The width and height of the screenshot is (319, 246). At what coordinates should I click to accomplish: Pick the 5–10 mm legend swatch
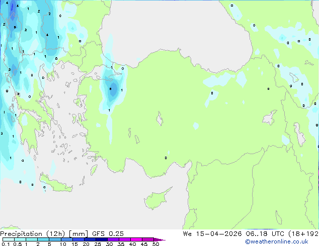tap(55, 239)
